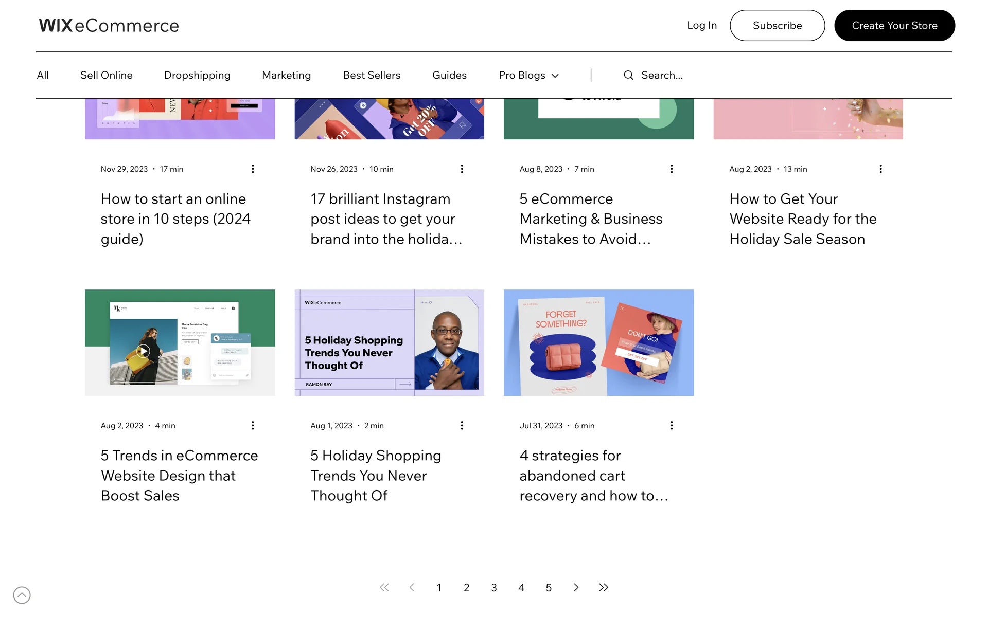Open more options for 'How to start an online store' post

[253, 169]
